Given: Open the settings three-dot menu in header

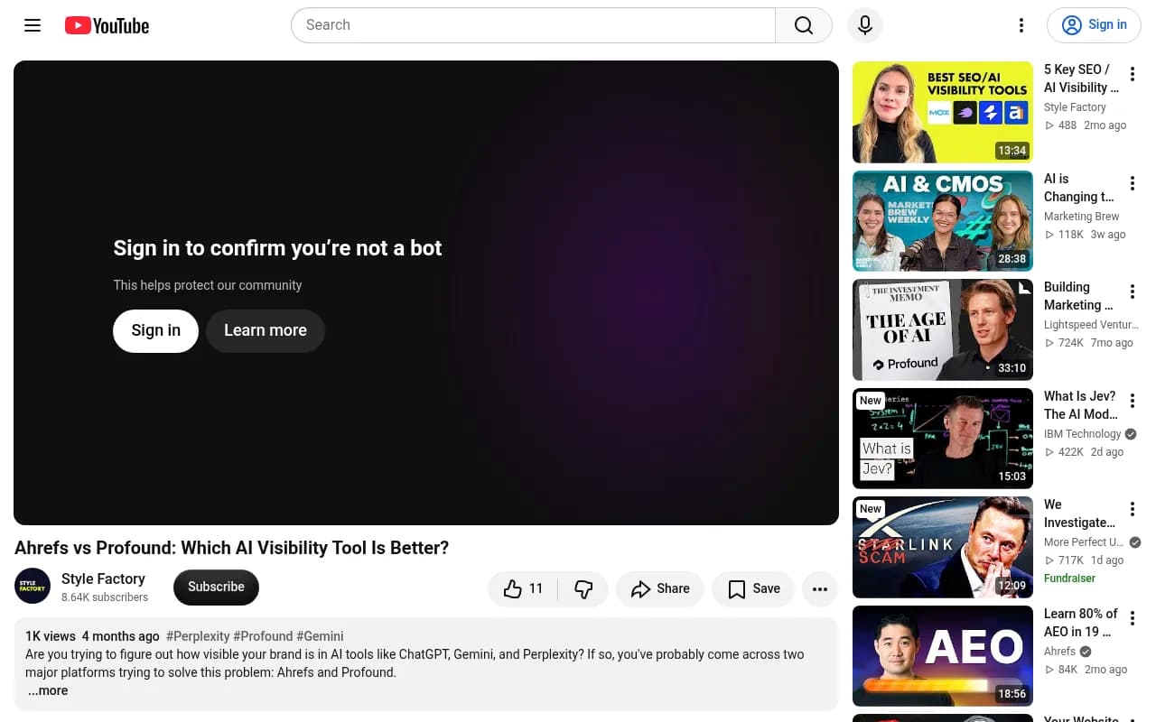Looking at the screenshot, I should click(x=1021, y=25).
